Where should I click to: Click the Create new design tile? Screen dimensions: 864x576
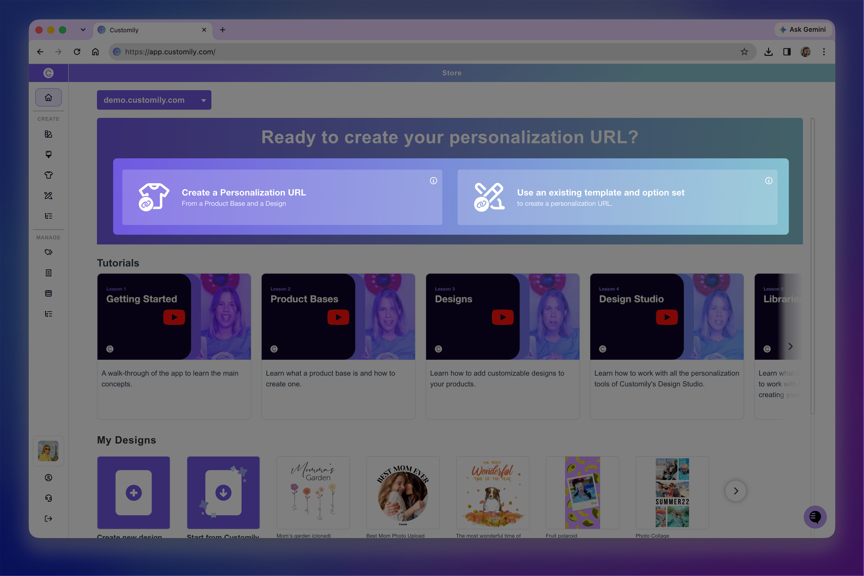[133, 493]
